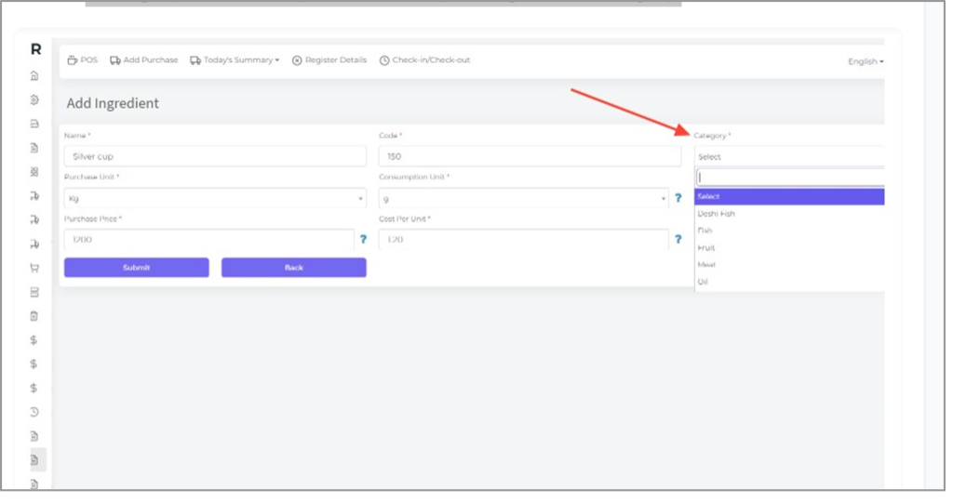This screenshot has width=953, height=503.
Task: Click the highlighted document icon in sidebar
Action: pos(35,460)
